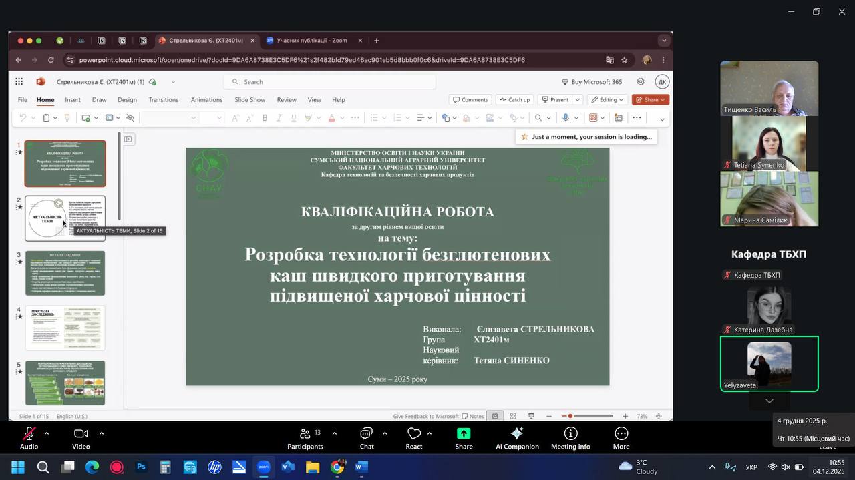The image size is (855, 480).
Task: Open the Slide Show ribbon tab
Action: coord(250,100)
